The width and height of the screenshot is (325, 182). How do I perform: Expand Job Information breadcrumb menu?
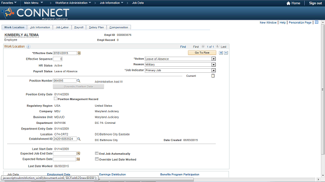click(x=112, y=3)
